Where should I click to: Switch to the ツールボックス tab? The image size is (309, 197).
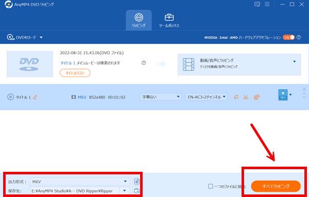tap(169, 20)
